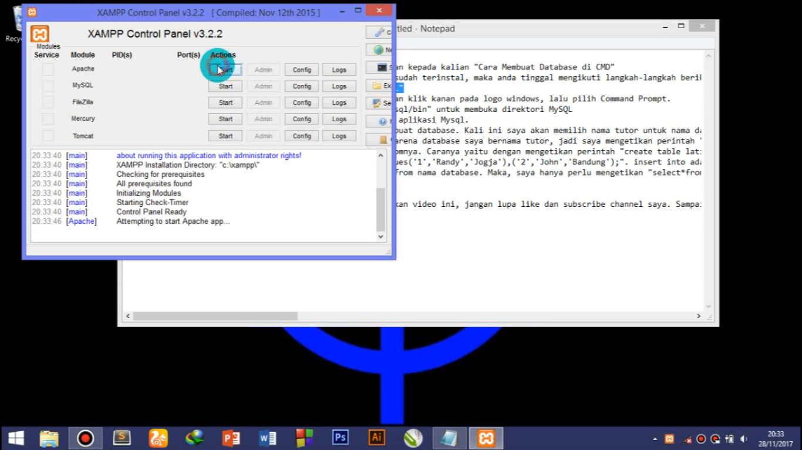802x450 pixels.
Task: Click the XAMPP taskbar icon
Action: pyautogui.click(x=486, y=438)
